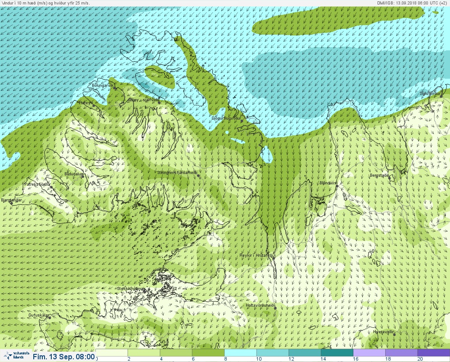Click the Gjögurflugvöllur station label
This screenshot has height=362, width=450.
226,118
